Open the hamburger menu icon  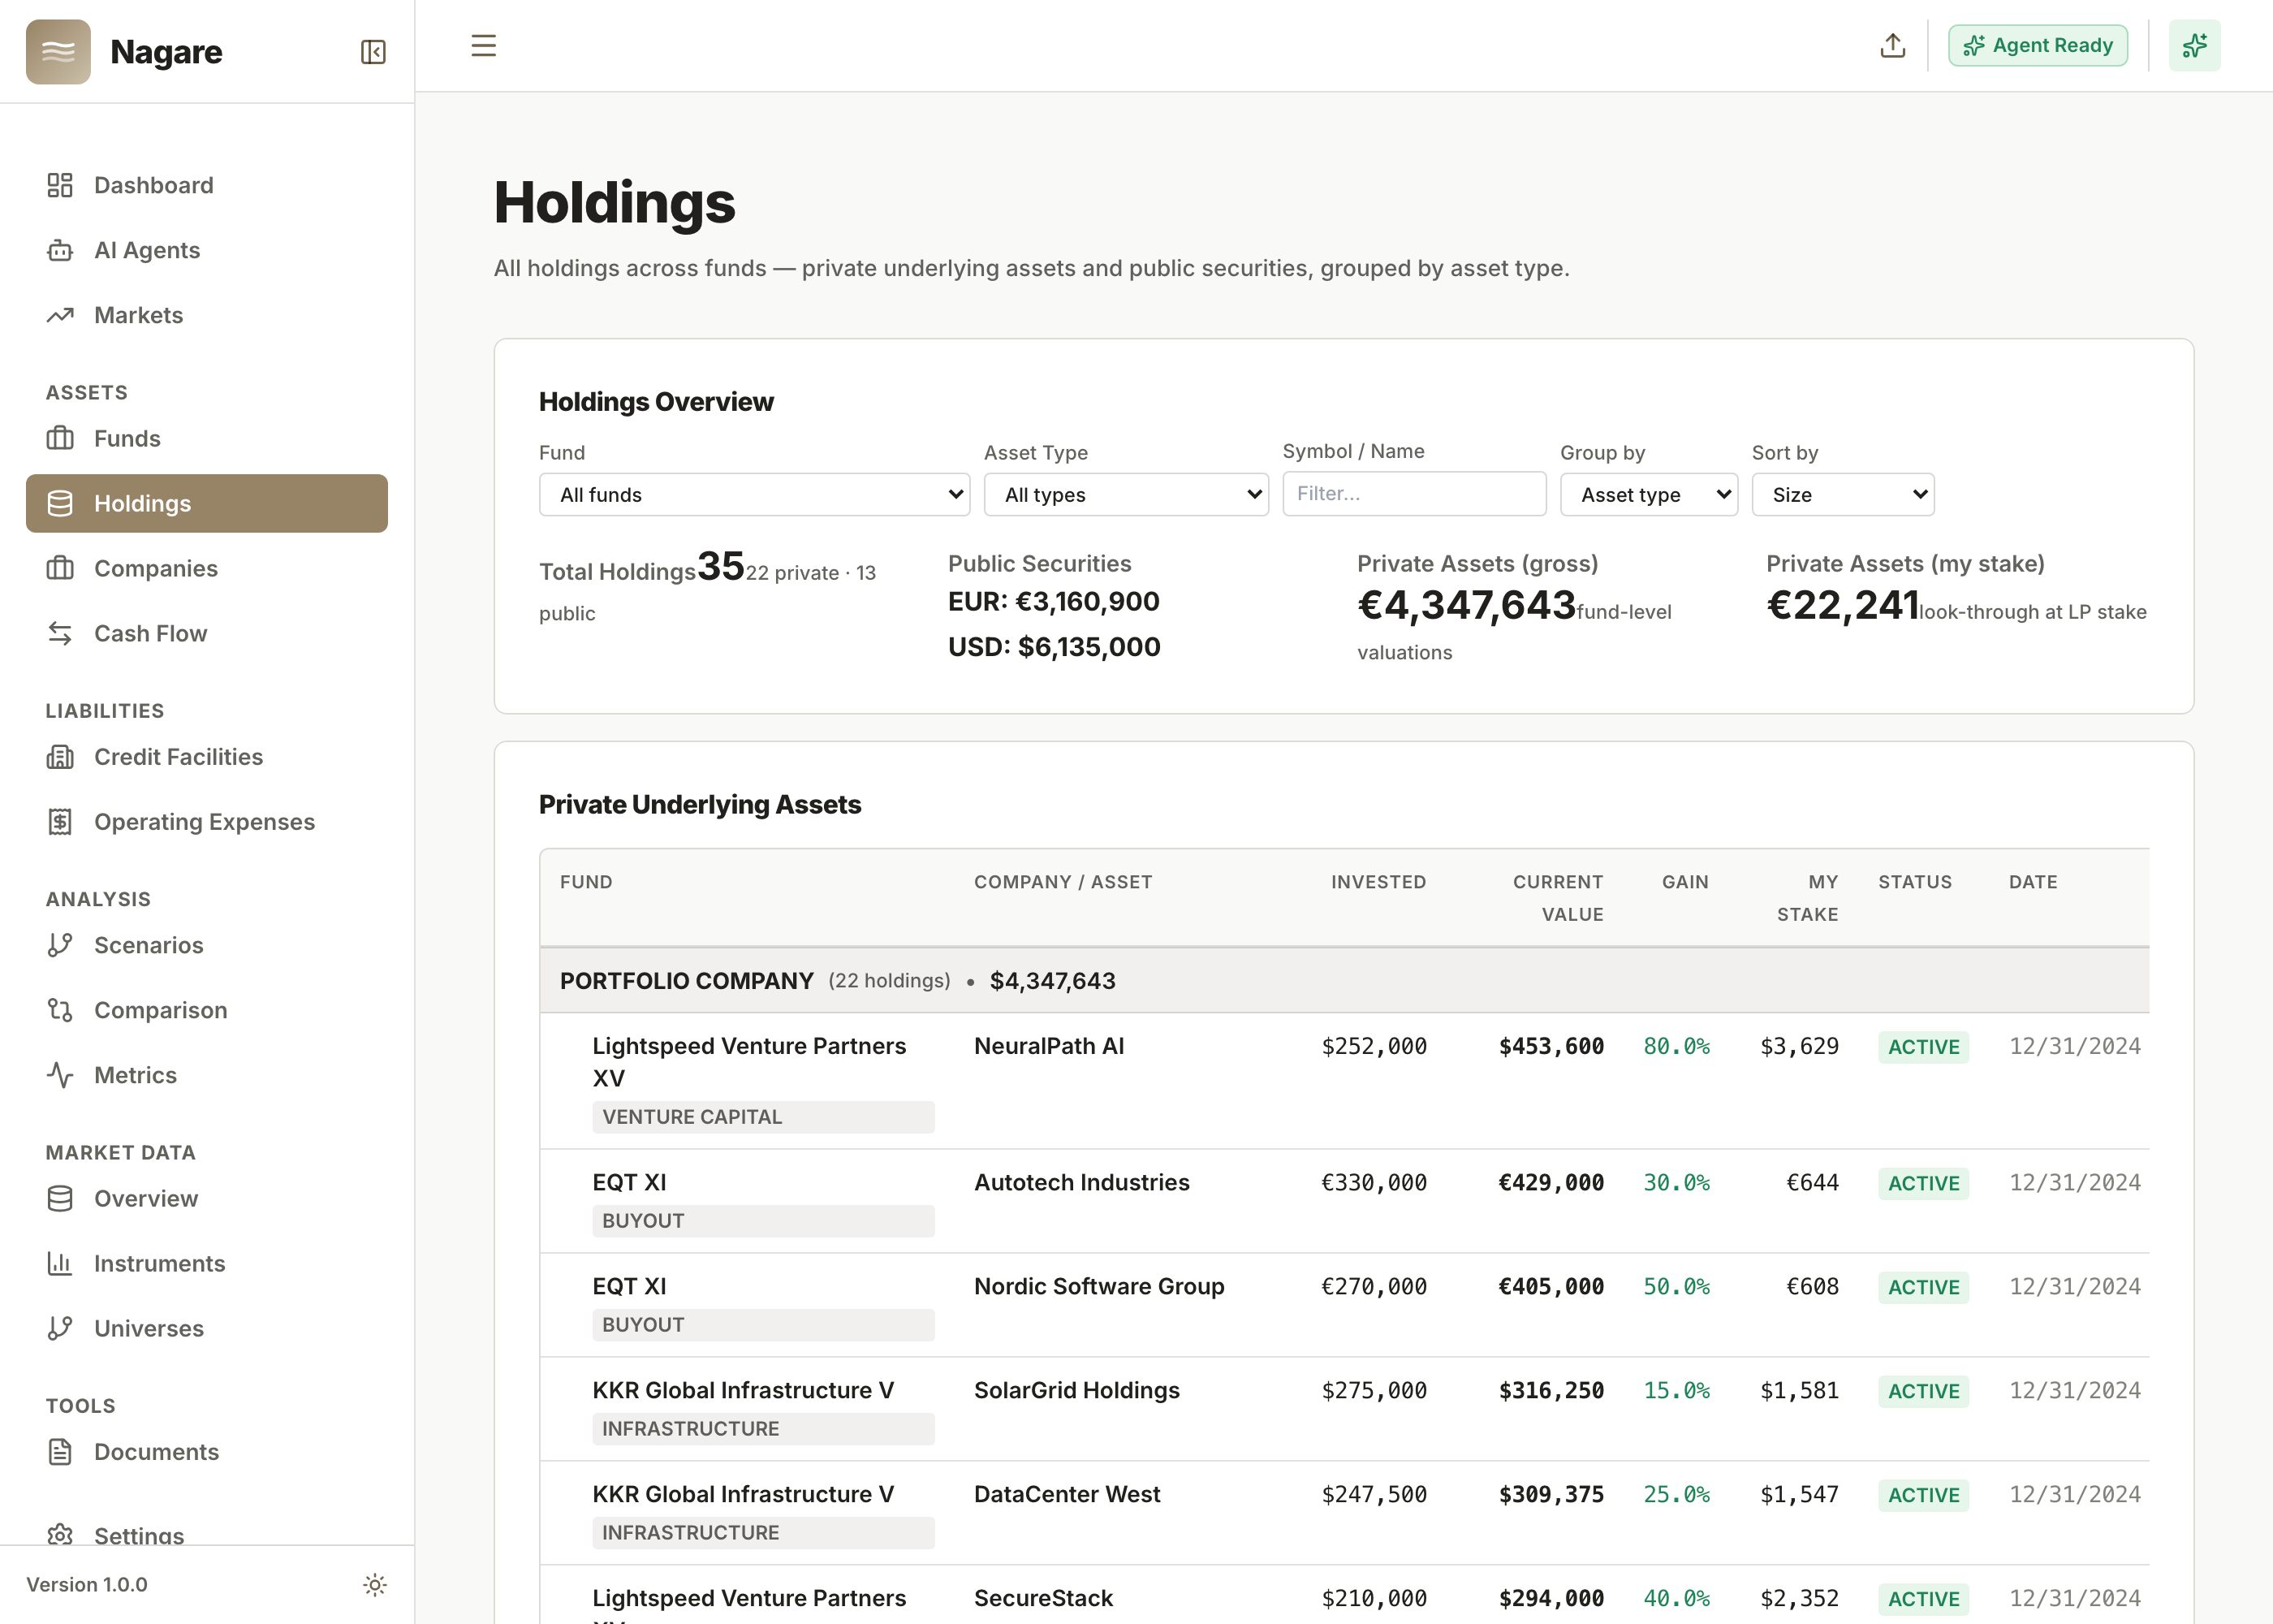[x=484, y=46]
